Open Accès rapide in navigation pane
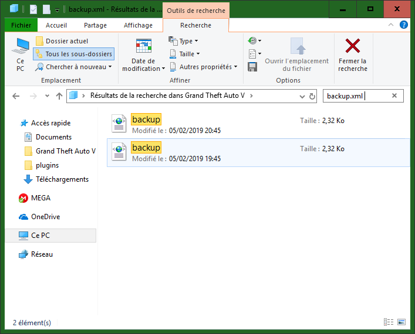This screenshot has width=415, height=334. 46,123
